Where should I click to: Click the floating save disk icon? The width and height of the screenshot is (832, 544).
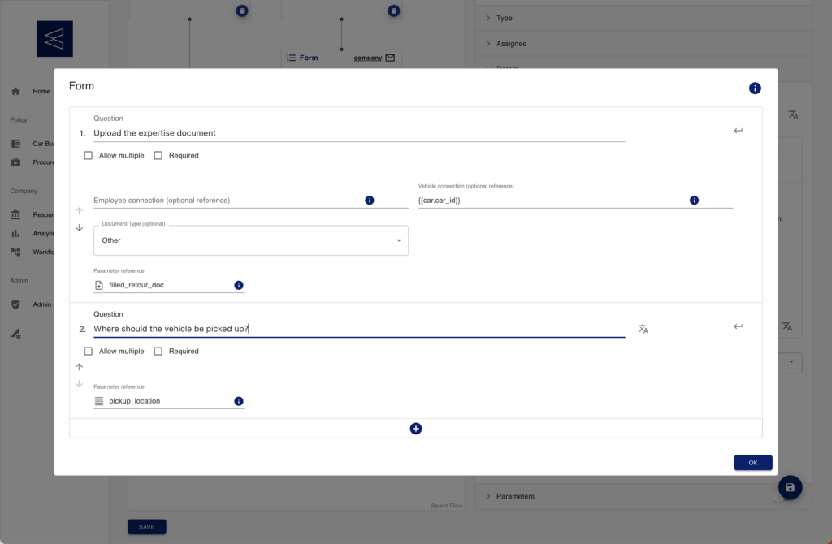[x=790, y=487]
